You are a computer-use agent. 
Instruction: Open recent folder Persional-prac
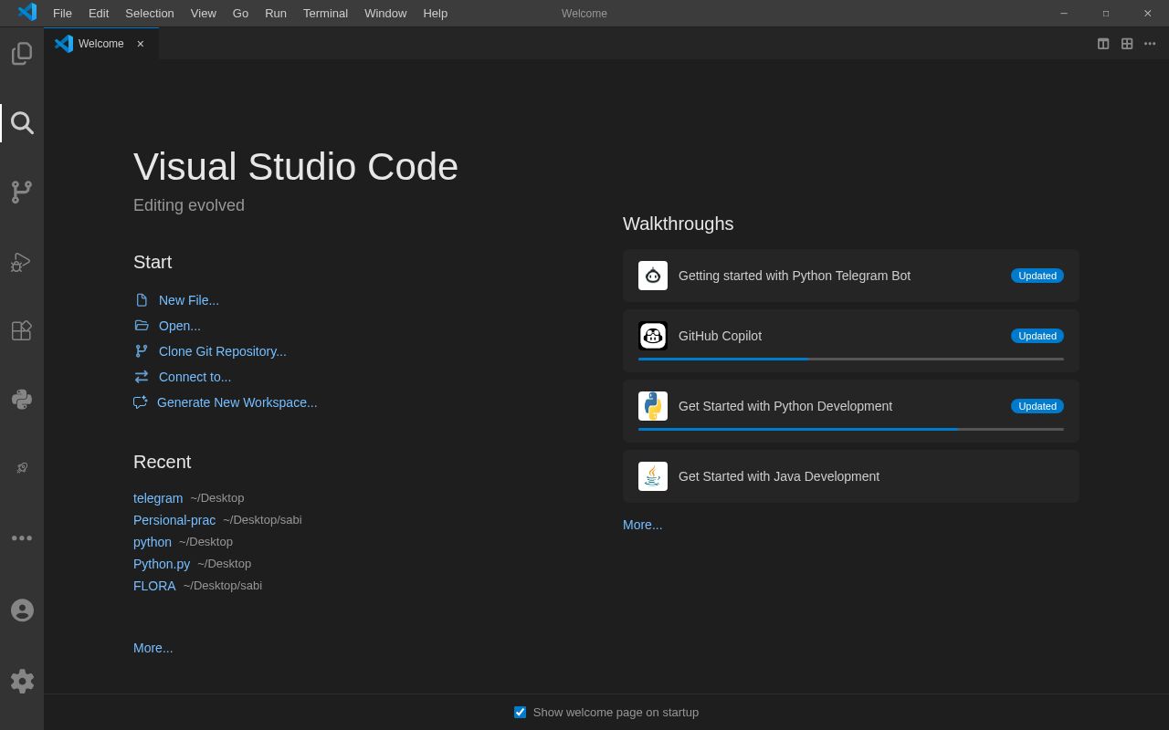click(174, 520)
